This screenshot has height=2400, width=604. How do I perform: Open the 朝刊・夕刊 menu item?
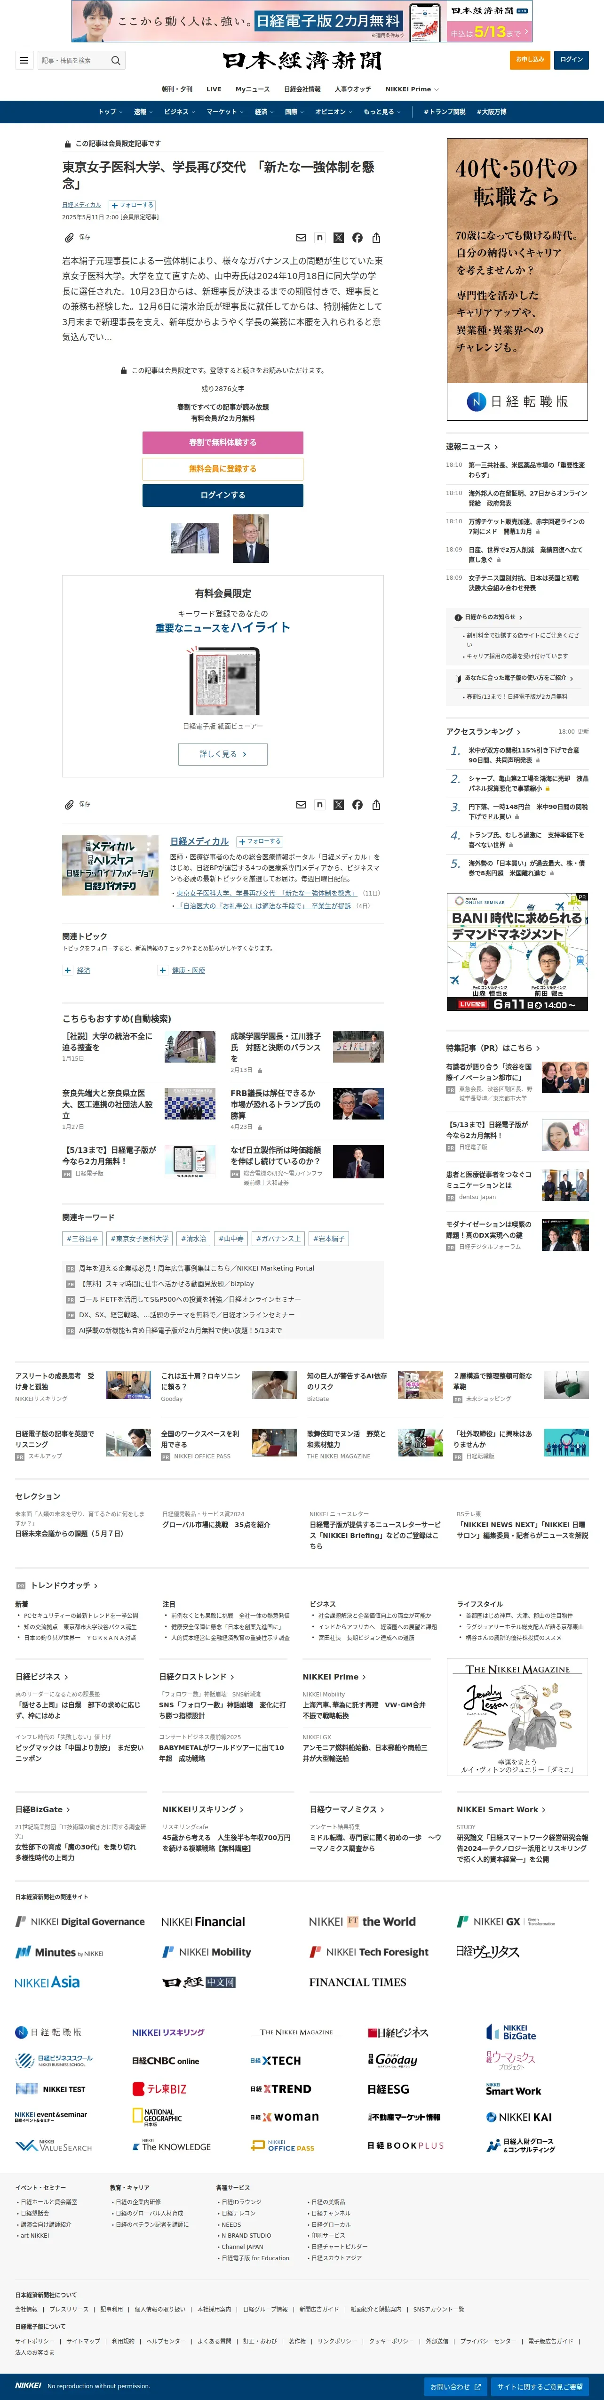(x=177, y=89)
